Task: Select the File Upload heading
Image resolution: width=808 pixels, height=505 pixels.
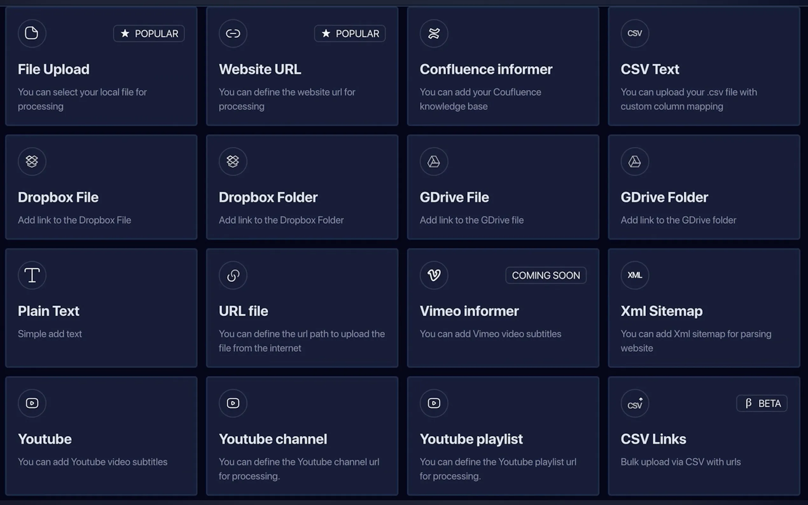Action: pos(54,69)
